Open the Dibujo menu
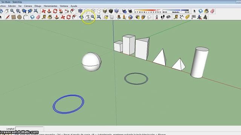This screenshot has width=241, height=135. click(x=38, y=6)
